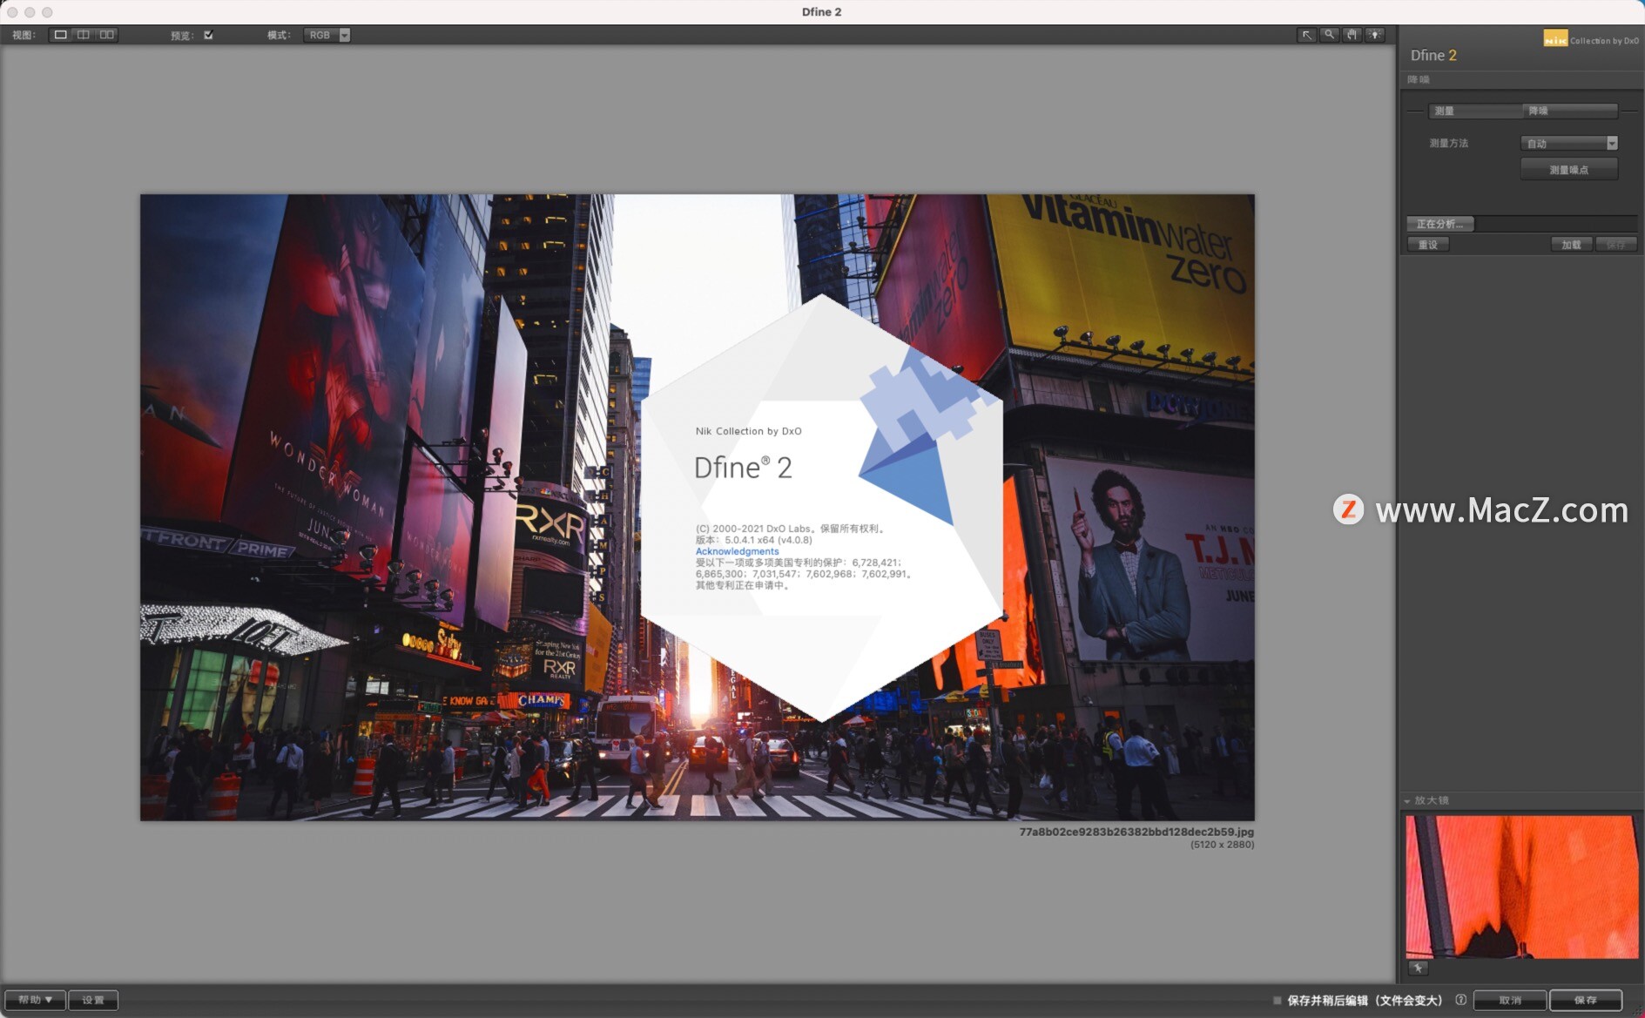Screen dimensions: 1645x1018
Task: Click the question mark help icon
Action: [1460, 1000]
